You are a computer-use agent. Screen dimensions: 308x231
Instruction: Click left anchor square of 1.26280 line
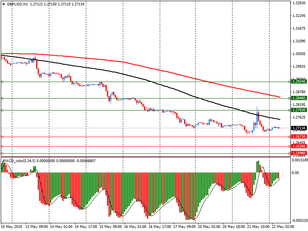[2, 146]
